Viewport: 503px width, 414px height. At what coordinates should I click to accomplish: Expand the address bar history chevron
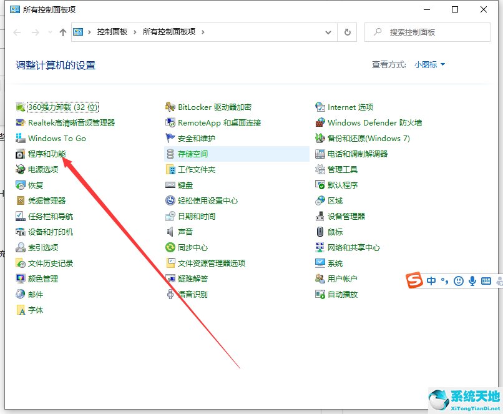pos(328,32)
